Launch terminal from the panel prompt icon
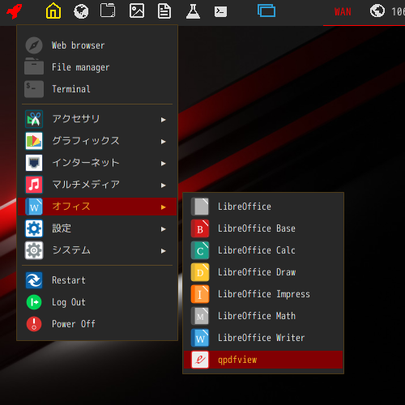The height and width of the screenshot is (405, 405). pyautogui.click(x=220, y=11)
